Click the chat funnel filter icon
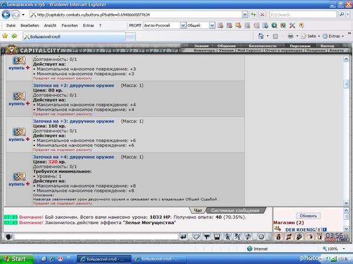The height and width of the screenshot is (264, 353). pyautogui.click(x=207, y=236)
